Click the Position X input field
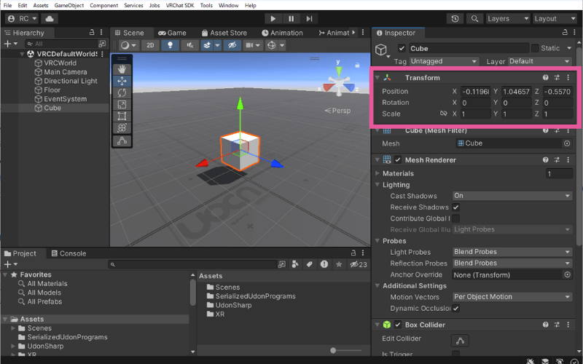 [475, 92]
